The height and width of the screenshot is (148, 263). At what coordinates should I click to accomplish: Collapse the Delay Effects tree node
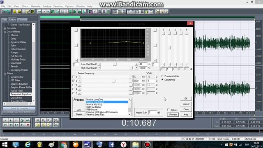(5, 32)
